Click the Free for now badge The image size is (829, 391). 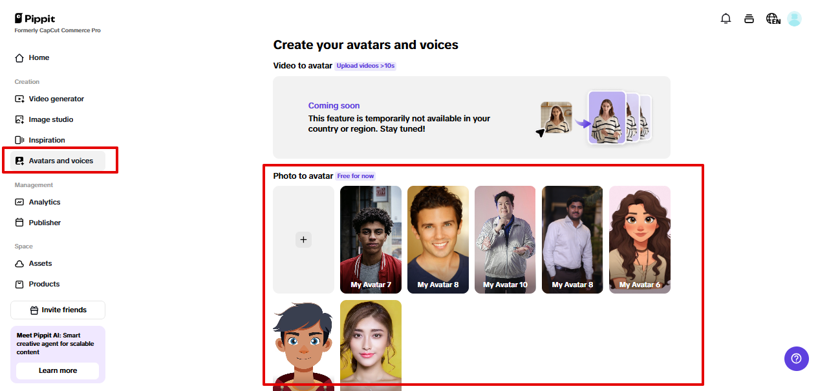pyautogui.click(x=356, y=175)
